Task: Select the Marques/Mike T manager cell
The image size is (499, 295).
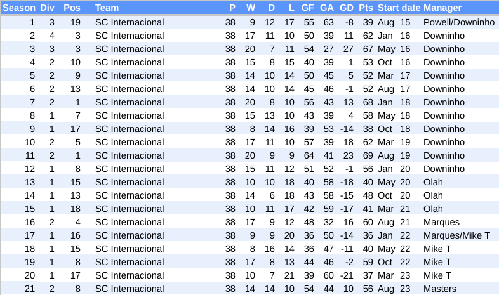Action: click(x=456, y=235)
